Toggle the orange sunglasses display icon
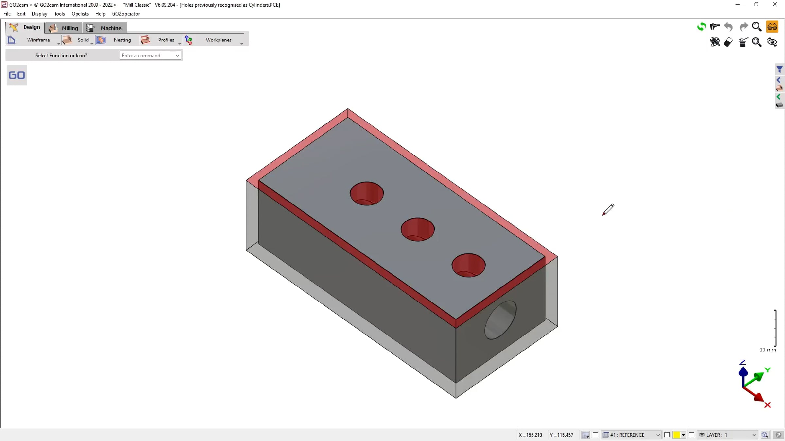 [x=772, y=26]
